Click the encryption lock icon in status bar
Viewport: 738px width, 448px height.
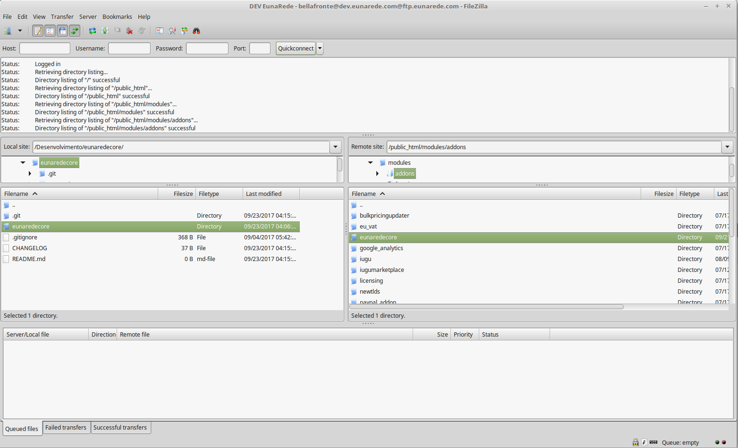click(x=636, y=442)
